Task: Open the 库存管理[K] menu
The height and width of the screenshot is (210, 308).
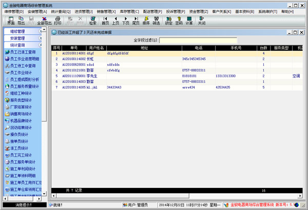Action: click(130, 11)
